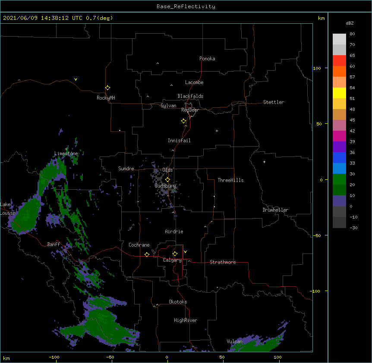Click the Ponoka town label

point(207,59)
